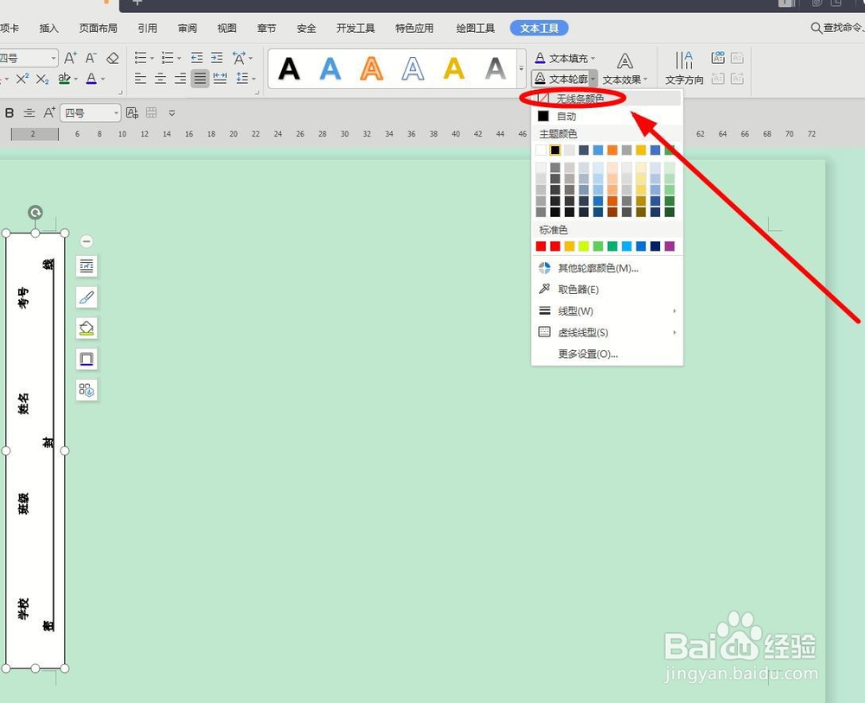Apply black WordArt preset style
The height and width of the screenshot is (703, 865).
pos(289,69)
